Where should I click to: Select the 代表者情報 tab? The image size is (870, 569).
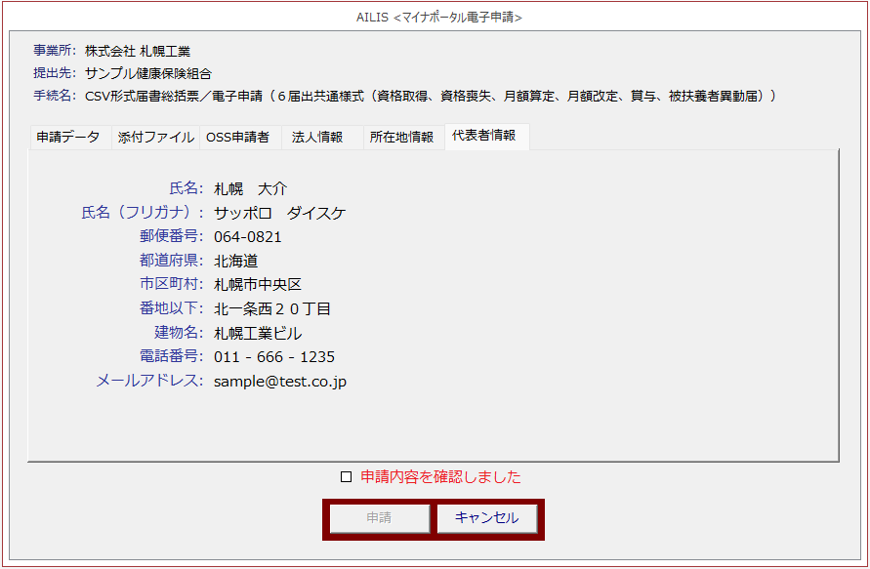[x=484, y=137]
